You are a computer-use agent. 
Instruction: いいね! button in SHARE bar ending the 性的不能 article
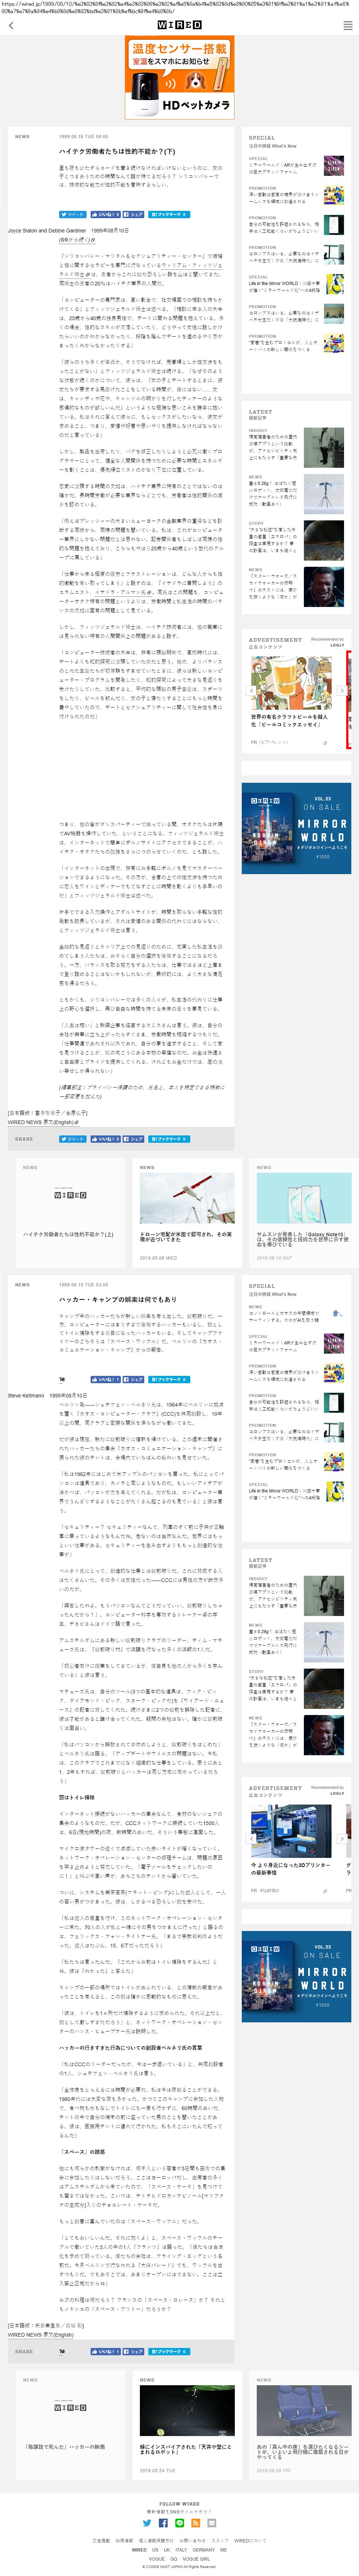pos(105,1139)
